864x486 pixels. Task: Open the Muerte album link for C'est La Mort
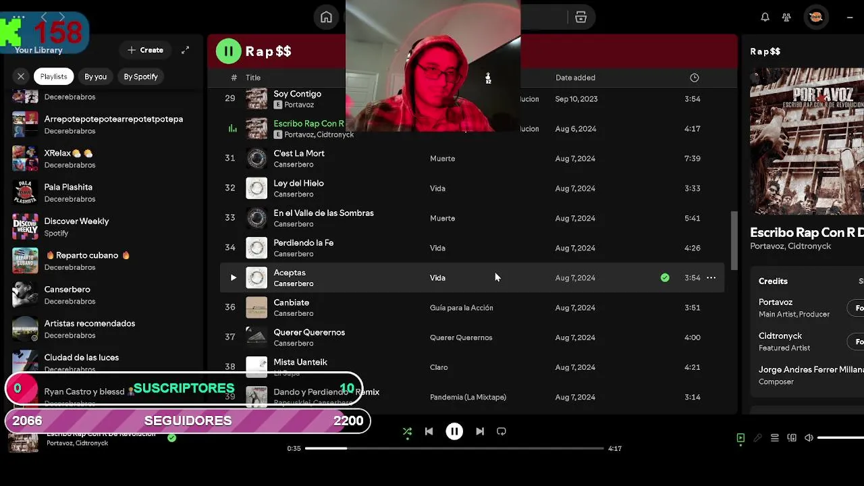click(x=442, y=159)
